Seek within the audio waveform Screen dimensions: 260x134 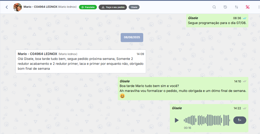207,120
